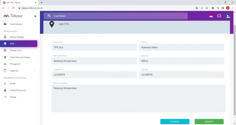Screen dimensions: 236x125
Task: Click the Kembali button
Action: pyautogui.click(x=175, y=121)
